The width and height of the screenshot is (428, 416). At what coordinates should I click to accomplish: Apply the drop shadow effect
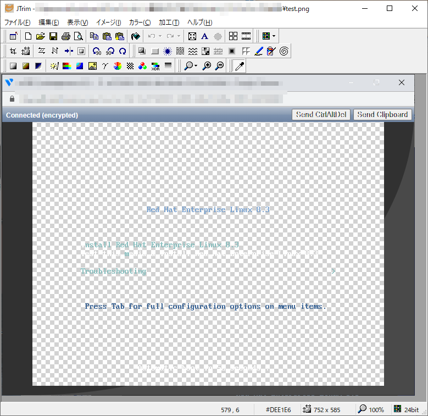tap(142, 51)
